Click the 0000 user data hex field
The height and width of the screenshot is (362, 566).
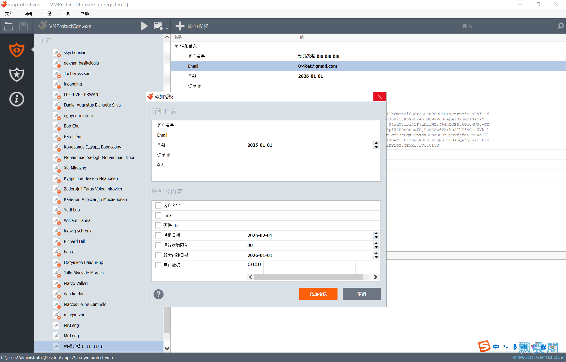coord(254,265)
